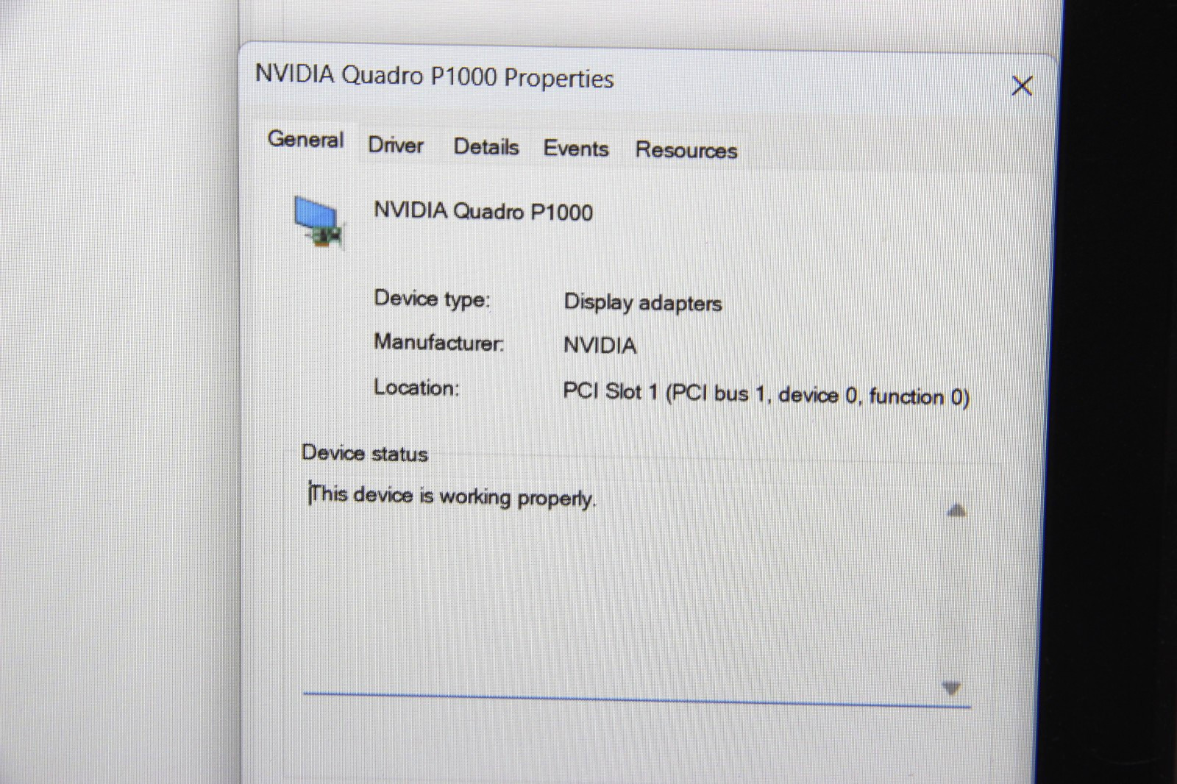Open the Events tab

(x=576, y=149)
